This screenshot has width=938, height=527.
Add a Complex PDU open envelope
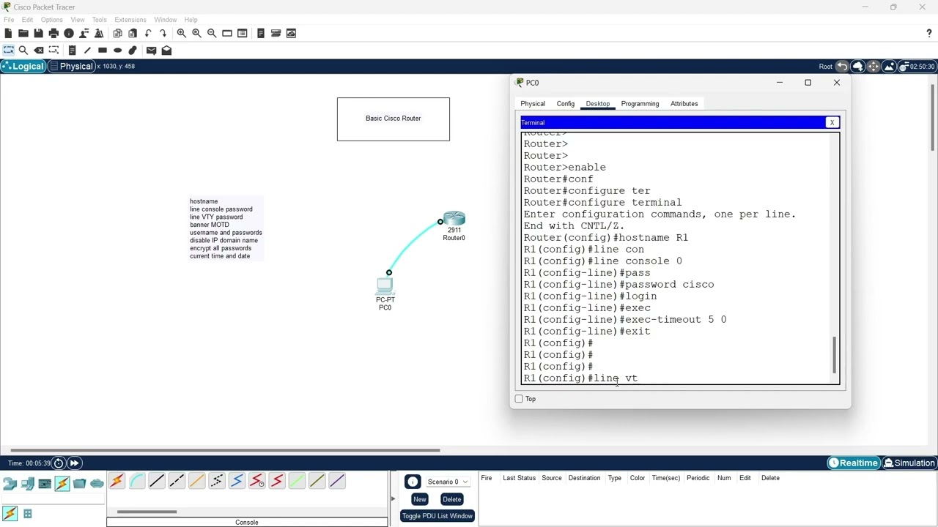(x=166, y=51)
